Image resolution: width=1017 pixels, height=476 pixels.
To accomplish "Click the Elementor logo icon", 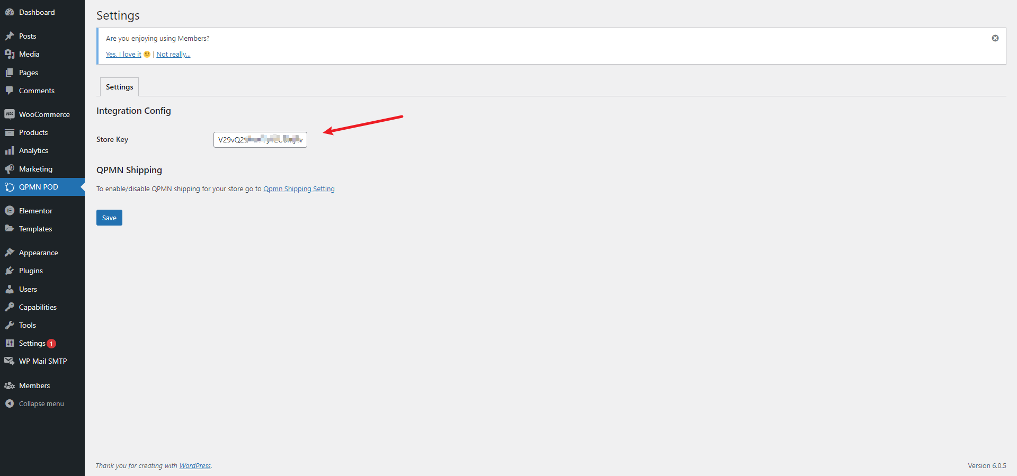I will click(10, 211).
